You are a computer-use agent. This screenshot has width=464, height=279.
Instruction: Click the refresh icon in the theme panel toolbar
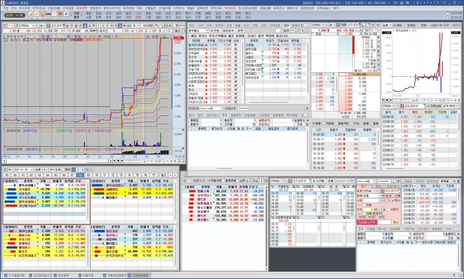(298, 30)
